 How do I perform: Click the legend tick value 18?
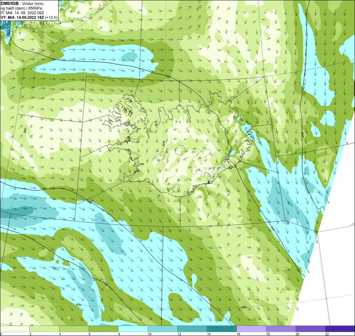tap(268, 334)
